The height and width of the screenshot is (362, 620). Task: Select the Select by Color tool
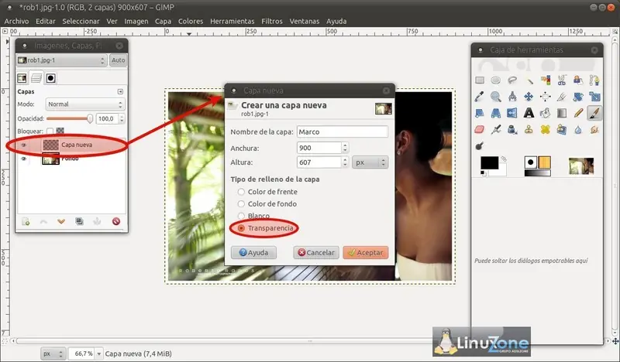(546, 80)
